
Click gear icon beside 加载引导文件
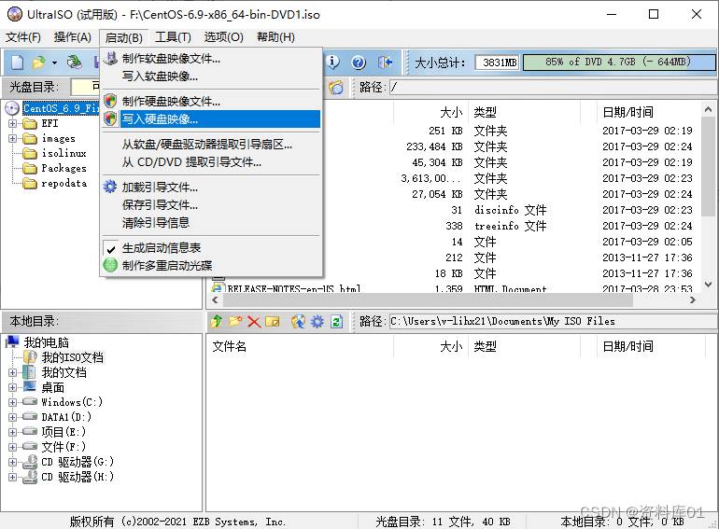click(x=110, y=187)
